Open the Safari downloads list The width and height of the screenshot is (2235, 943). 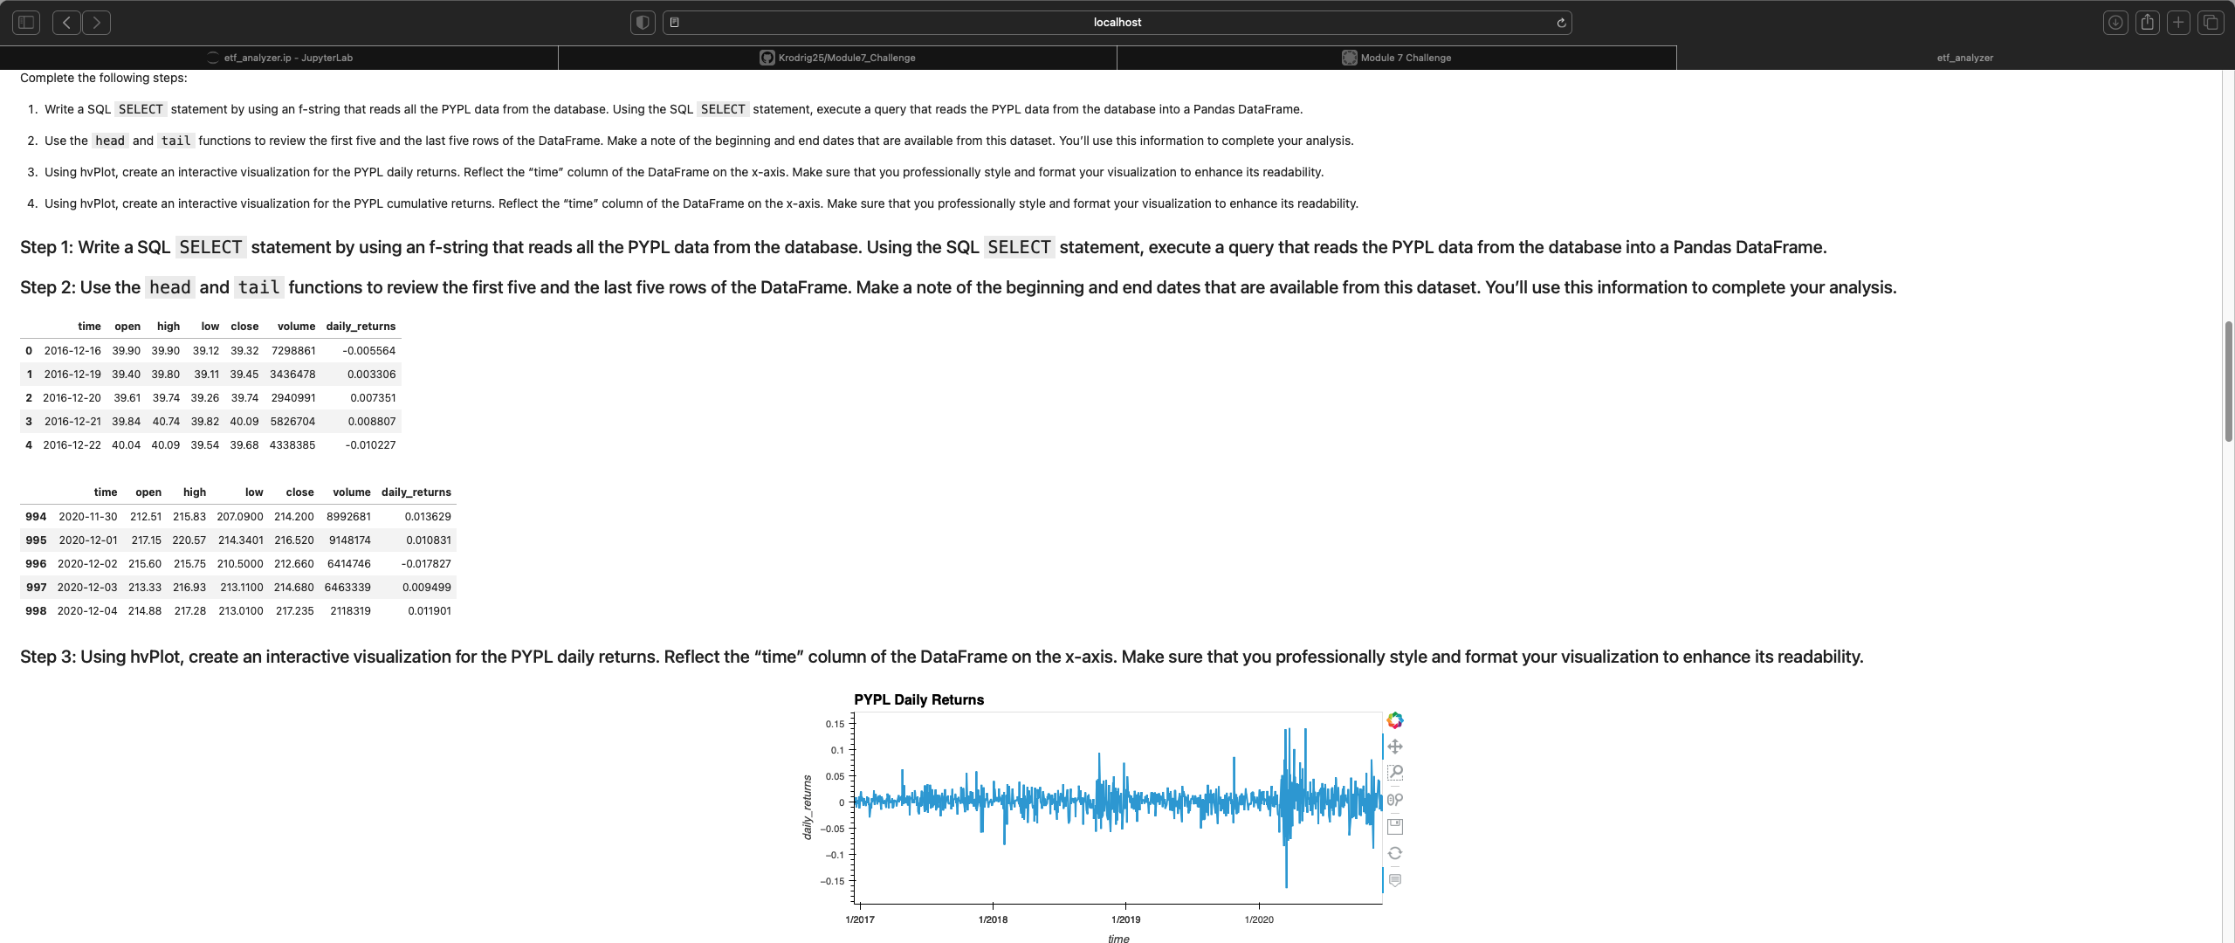(2115, 23)
